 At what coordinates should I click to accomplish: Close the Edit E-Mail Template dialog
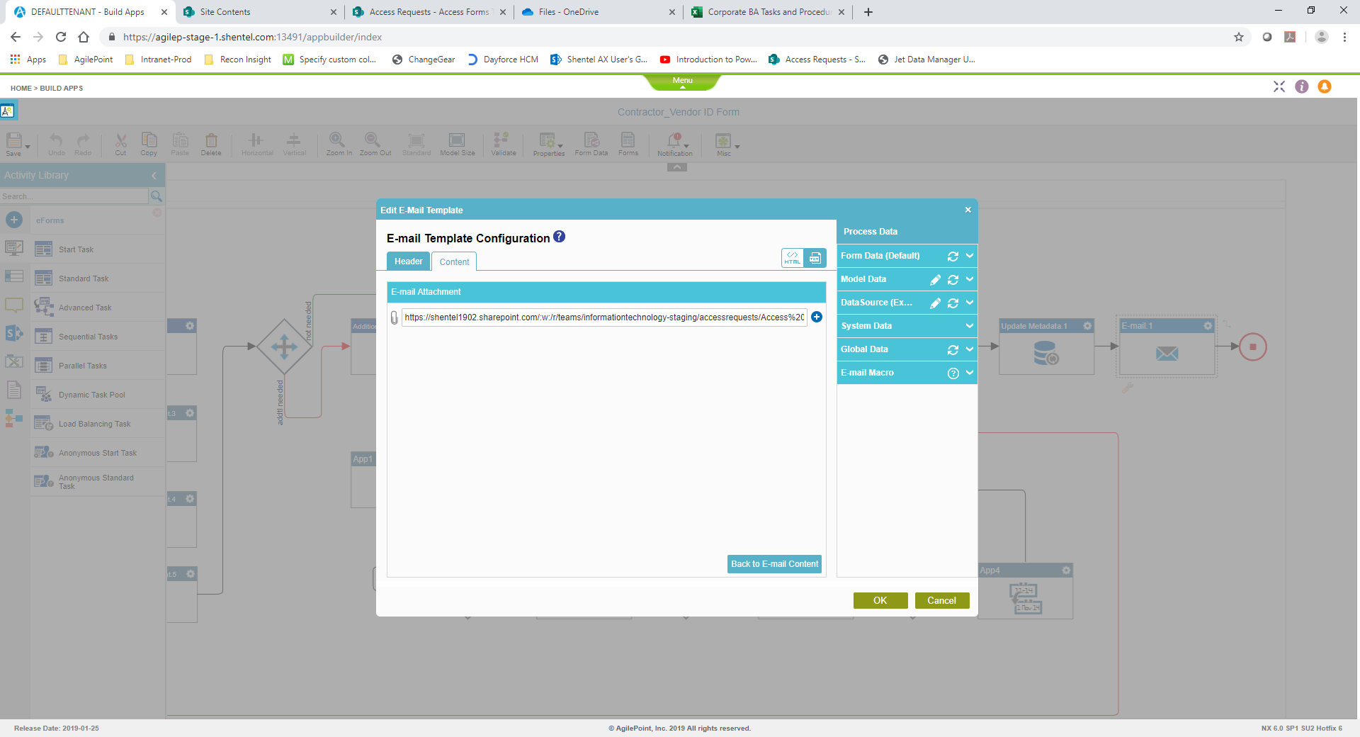968,210
